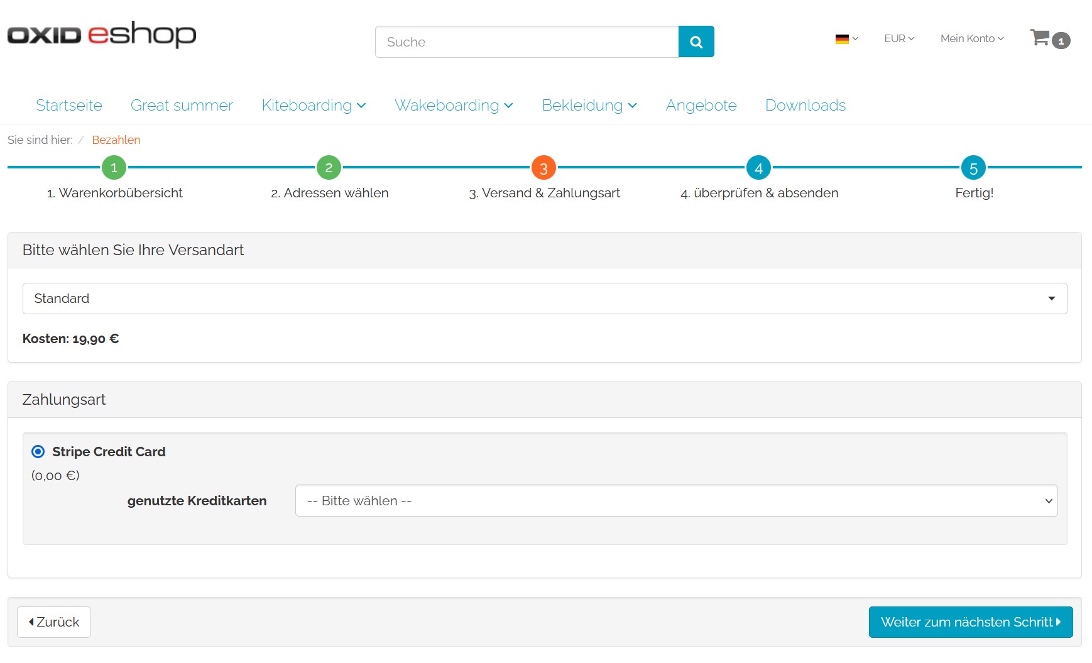Open the Wakeboarding category menu
This screenshot has height=663, width=1092.
[453, 106]
